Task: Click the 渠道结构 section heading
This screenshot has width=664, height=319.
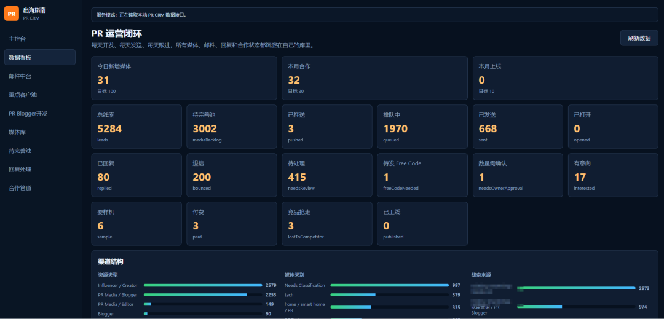Action: pos(111,262)
